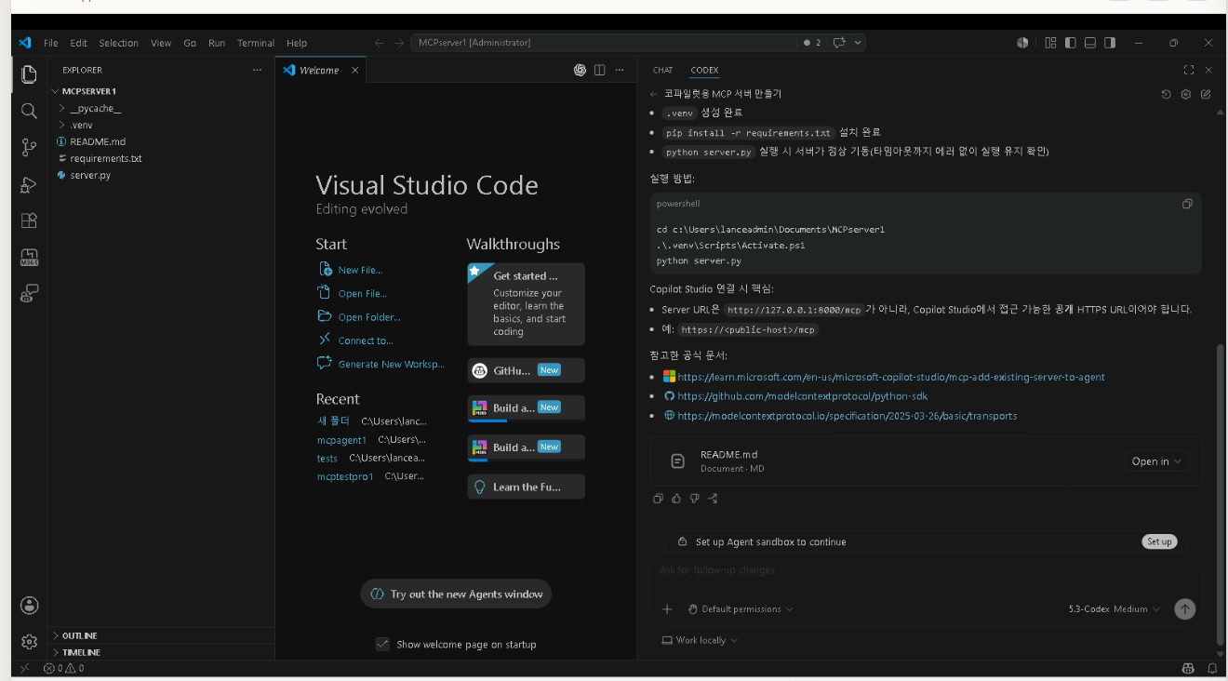
Task: Give the response a thumbs up
Action: coord(676,499)
